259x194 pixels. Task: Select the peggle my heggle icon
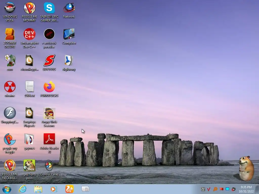10,143
